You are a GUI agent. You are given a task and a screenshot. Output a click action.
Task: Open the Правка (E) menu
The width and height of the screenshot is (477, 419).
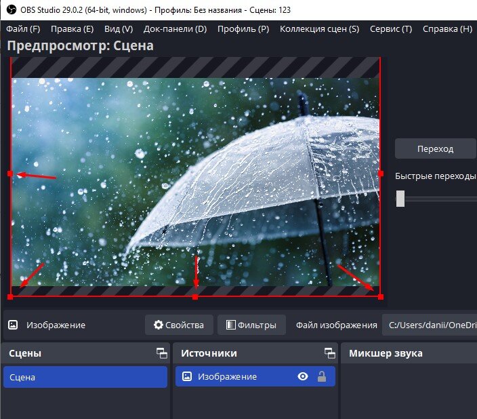(72, 29)
